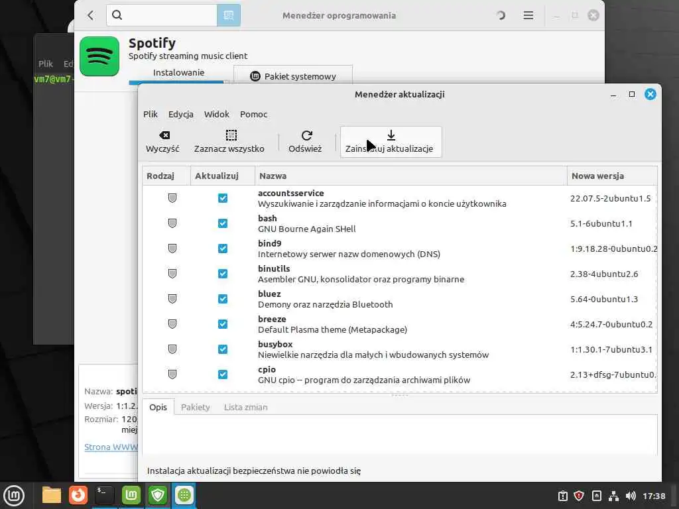This screenshot has height=509, width=679.
Task: Uncheck binutils update checkbox
Action: pos(223,274)
